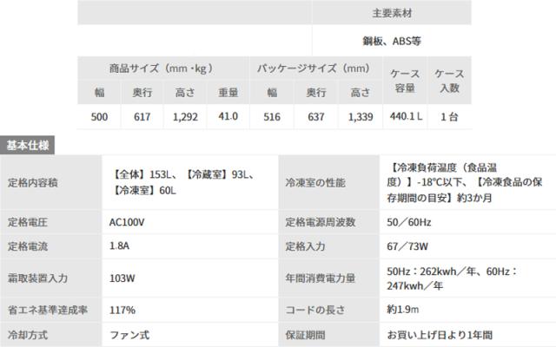556x347 pixels.
Task: Click the 定格内容積 row label
Action: [33, 183]
